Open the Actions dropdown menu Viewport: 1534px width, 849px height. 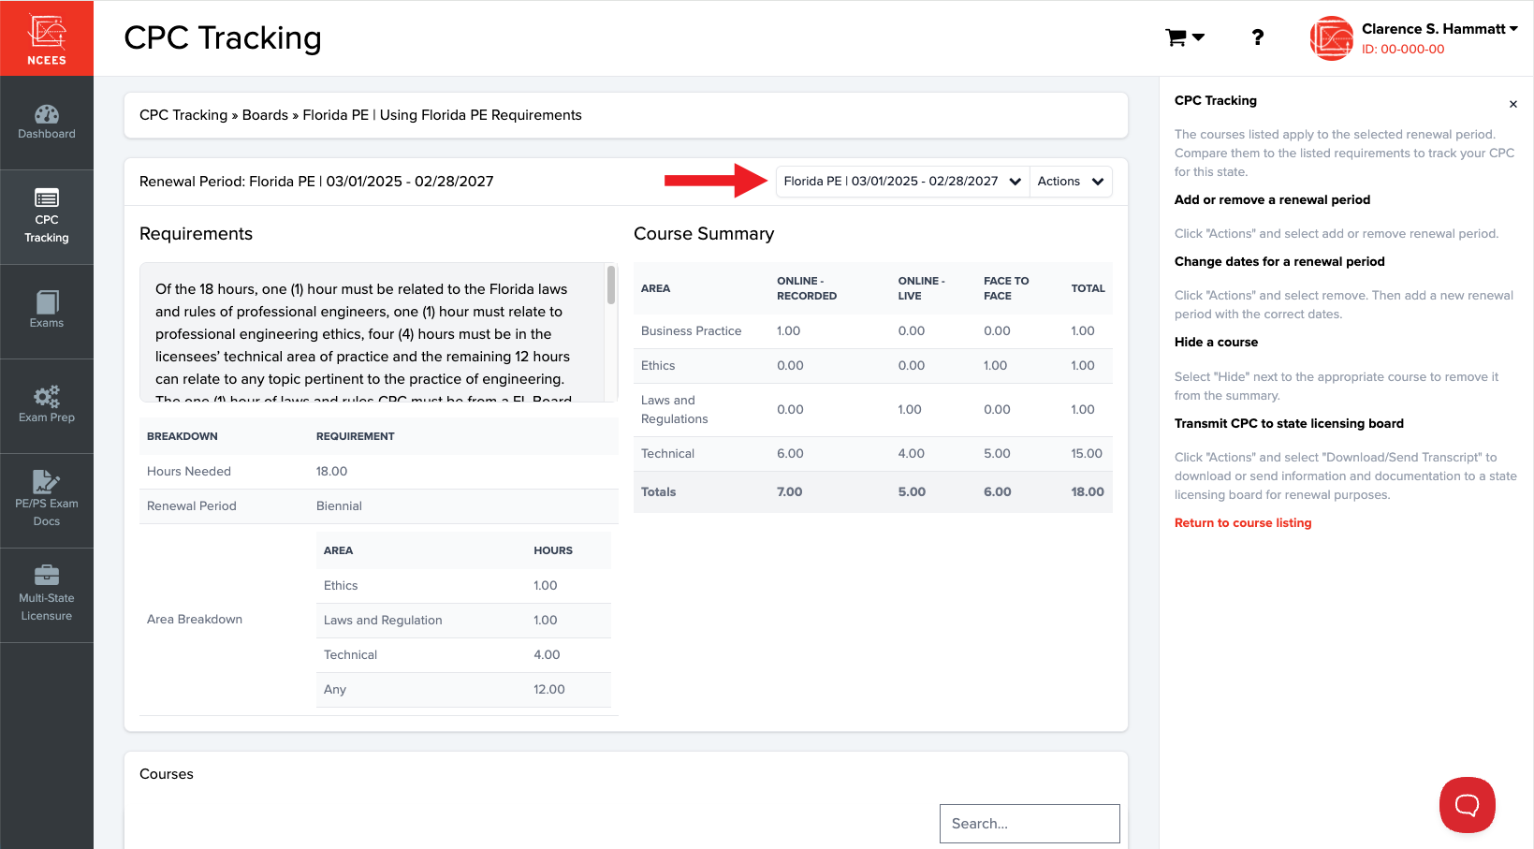[1071, 182]
